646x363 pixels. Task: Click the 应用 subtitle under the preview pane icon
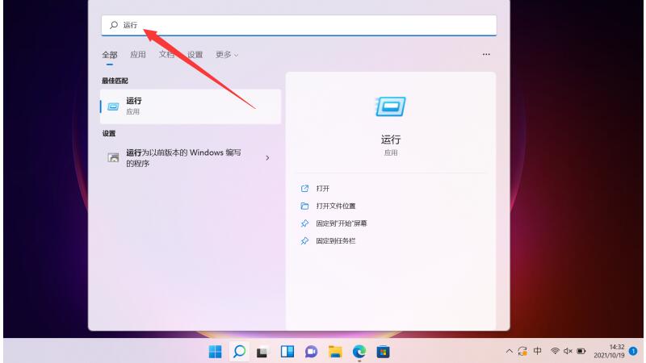391,152
